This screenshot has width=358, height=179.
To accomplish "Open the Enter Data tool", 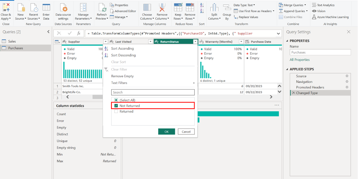I will click(46, 8).
